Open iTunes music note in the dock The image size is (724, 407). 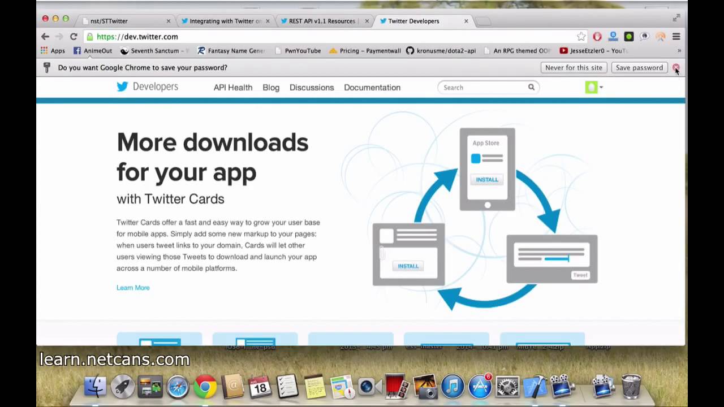click(x=453, y=387)
